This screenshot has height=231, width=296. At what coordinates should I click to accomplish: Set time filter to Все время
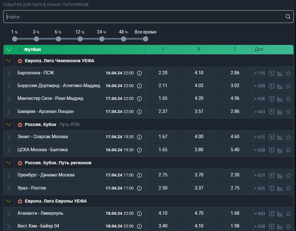[145, 39]
